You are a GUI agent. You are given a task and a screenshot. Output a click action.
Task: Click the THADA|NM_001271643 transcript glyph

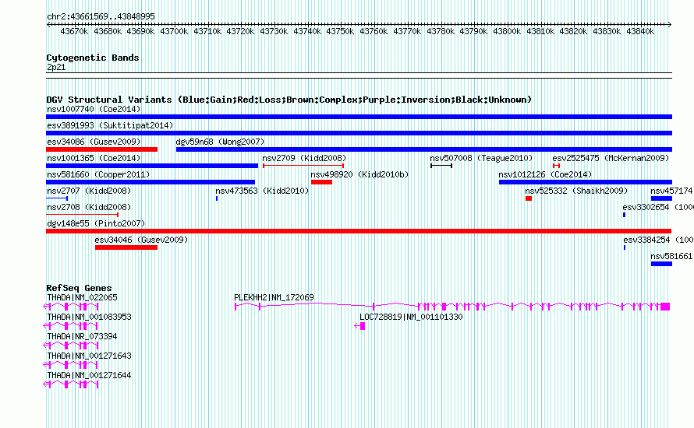coord(71,365)
